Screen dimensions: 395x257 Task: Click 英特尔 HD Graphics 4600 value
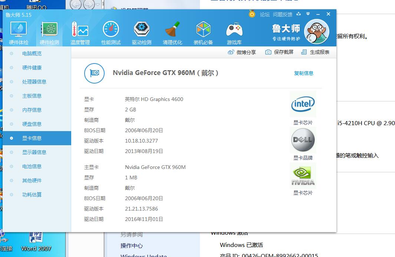tap(154, 99)
